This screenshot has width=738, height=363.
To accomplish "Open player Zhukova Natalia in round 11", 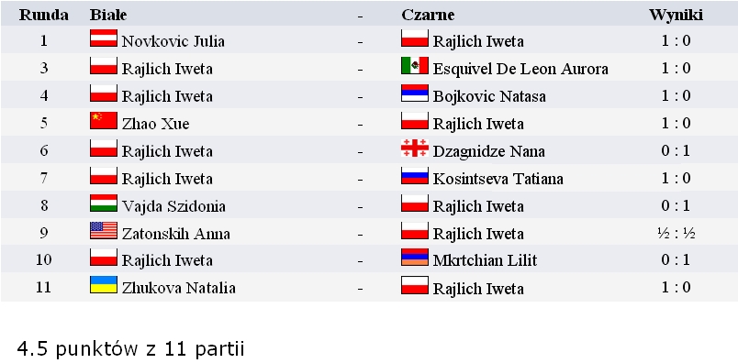I will point(178,288).
